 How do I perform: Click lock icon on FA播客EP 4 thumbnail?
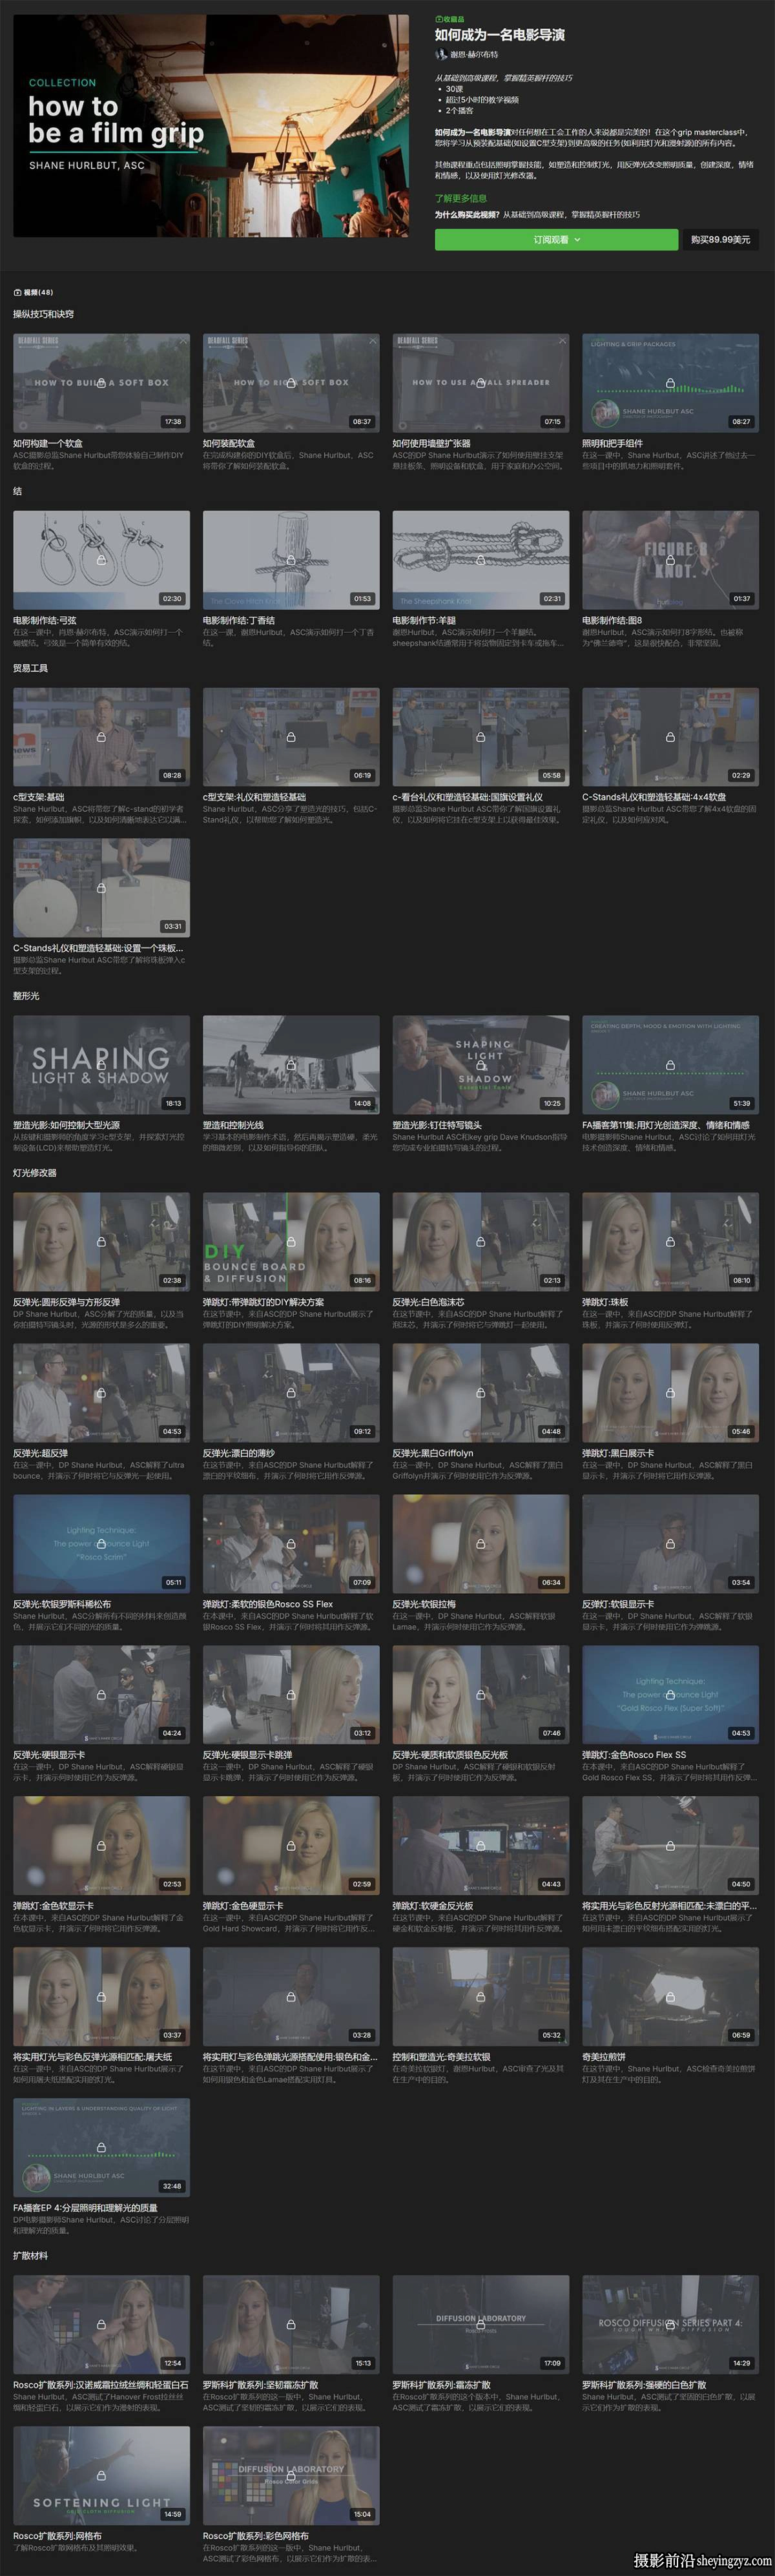[x=101, y=2148]
